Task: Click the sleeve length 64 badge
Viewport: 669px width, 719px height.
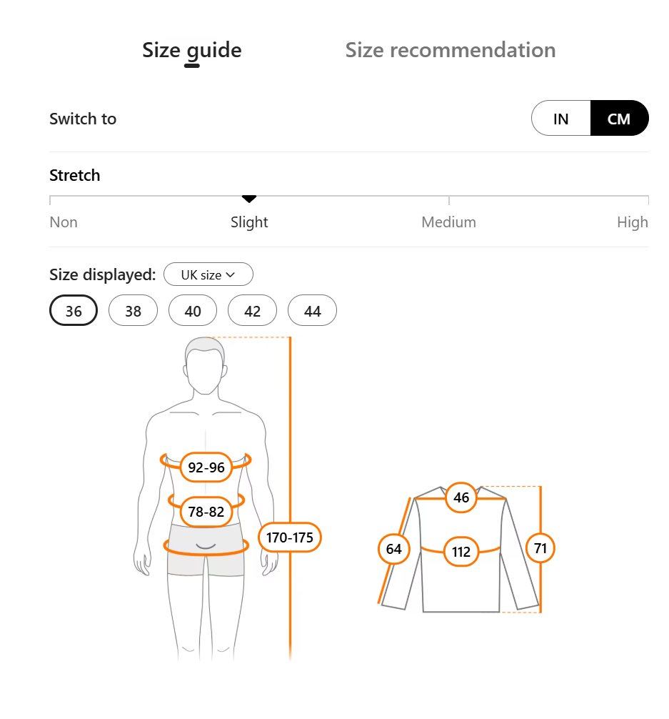Action: 393,549
